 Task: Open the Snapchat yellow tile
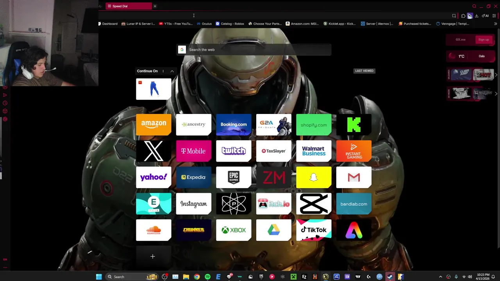(x=314, y=177)
